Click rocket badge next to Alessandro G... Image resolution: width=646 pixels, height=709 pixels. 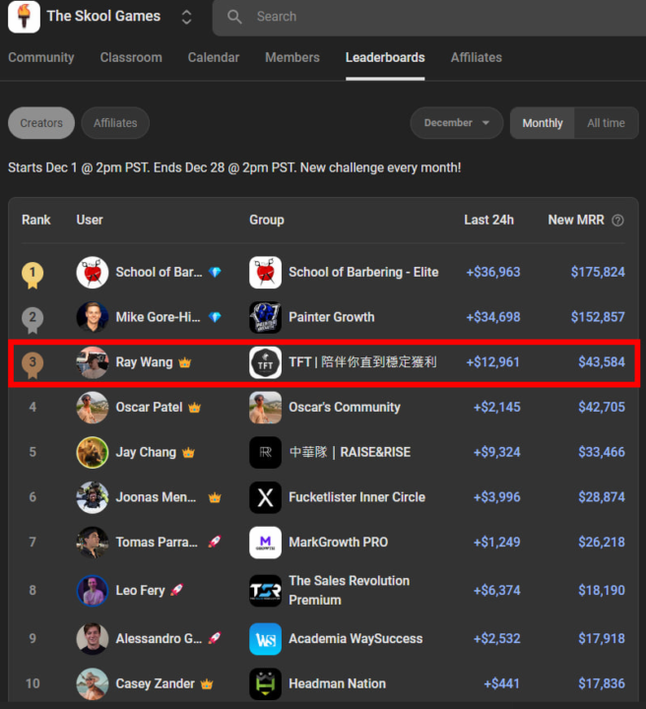215,638
